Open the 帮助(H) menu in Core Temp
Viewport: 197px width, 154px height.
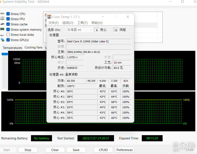(x=97, y=23)
